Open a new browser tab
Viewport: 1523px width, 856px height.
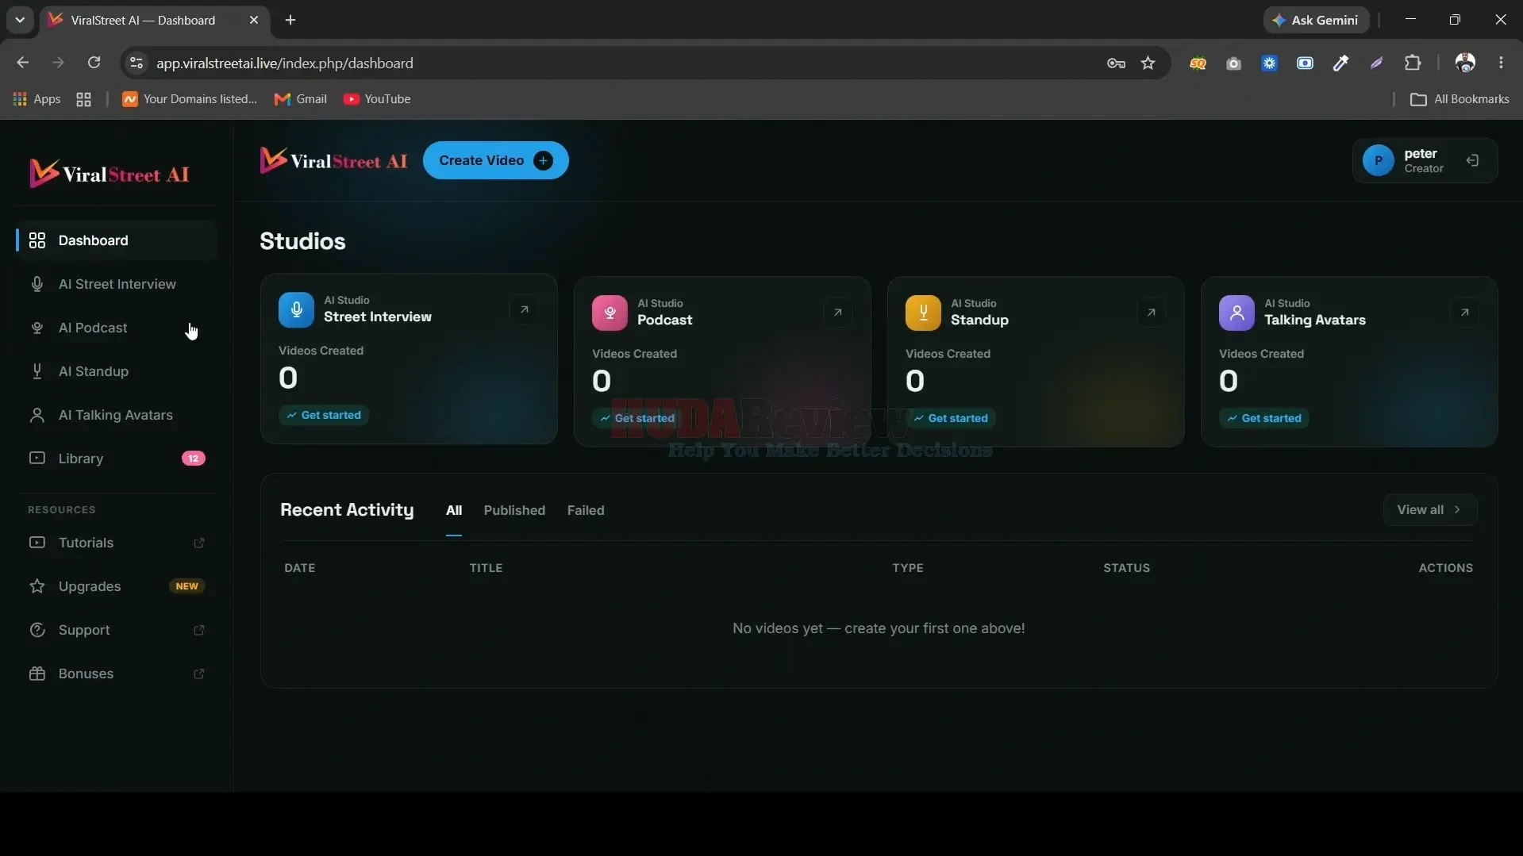click(x=290, y=20)
